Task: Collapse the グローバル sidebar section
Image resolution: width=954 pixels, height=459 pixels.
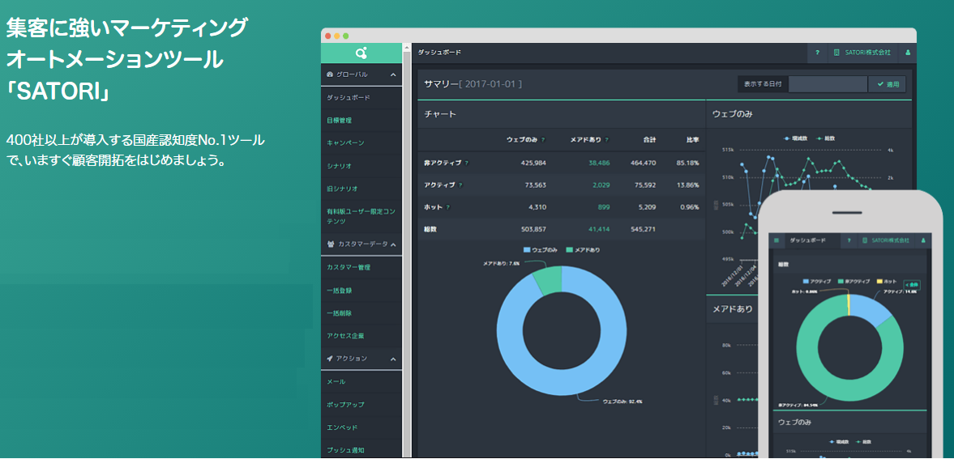Action: coord(393,74)
